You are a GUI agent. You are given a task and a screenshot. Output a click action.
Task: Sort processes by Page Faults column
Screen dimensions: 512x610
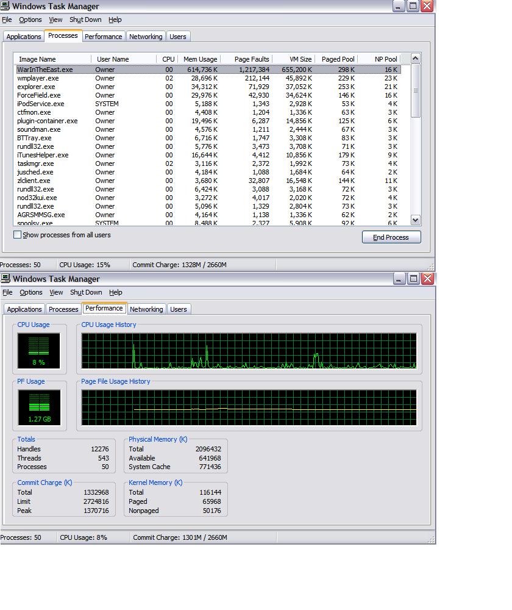click(x=246, y=59)
